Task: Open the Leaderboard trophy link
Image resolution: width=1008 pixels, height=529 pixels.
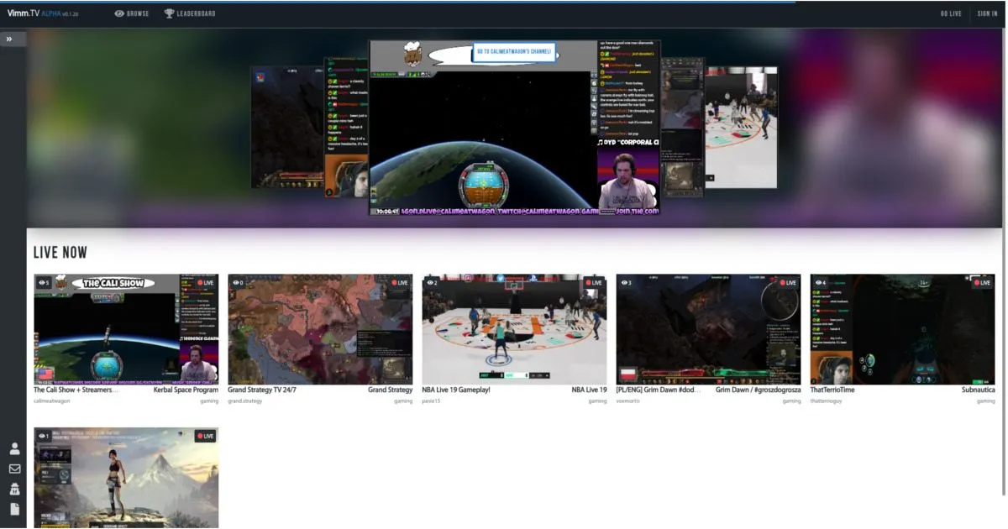Action: (190, 13)
